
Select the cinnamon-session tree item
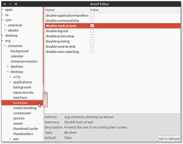[24, 61]
